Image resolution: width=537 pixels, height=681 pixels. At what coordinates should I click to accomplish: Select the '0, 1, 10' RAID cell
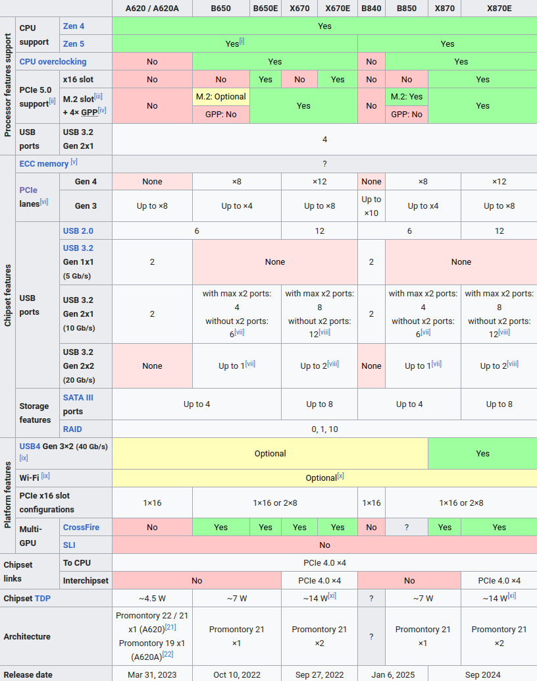click(x=324, y=429)
